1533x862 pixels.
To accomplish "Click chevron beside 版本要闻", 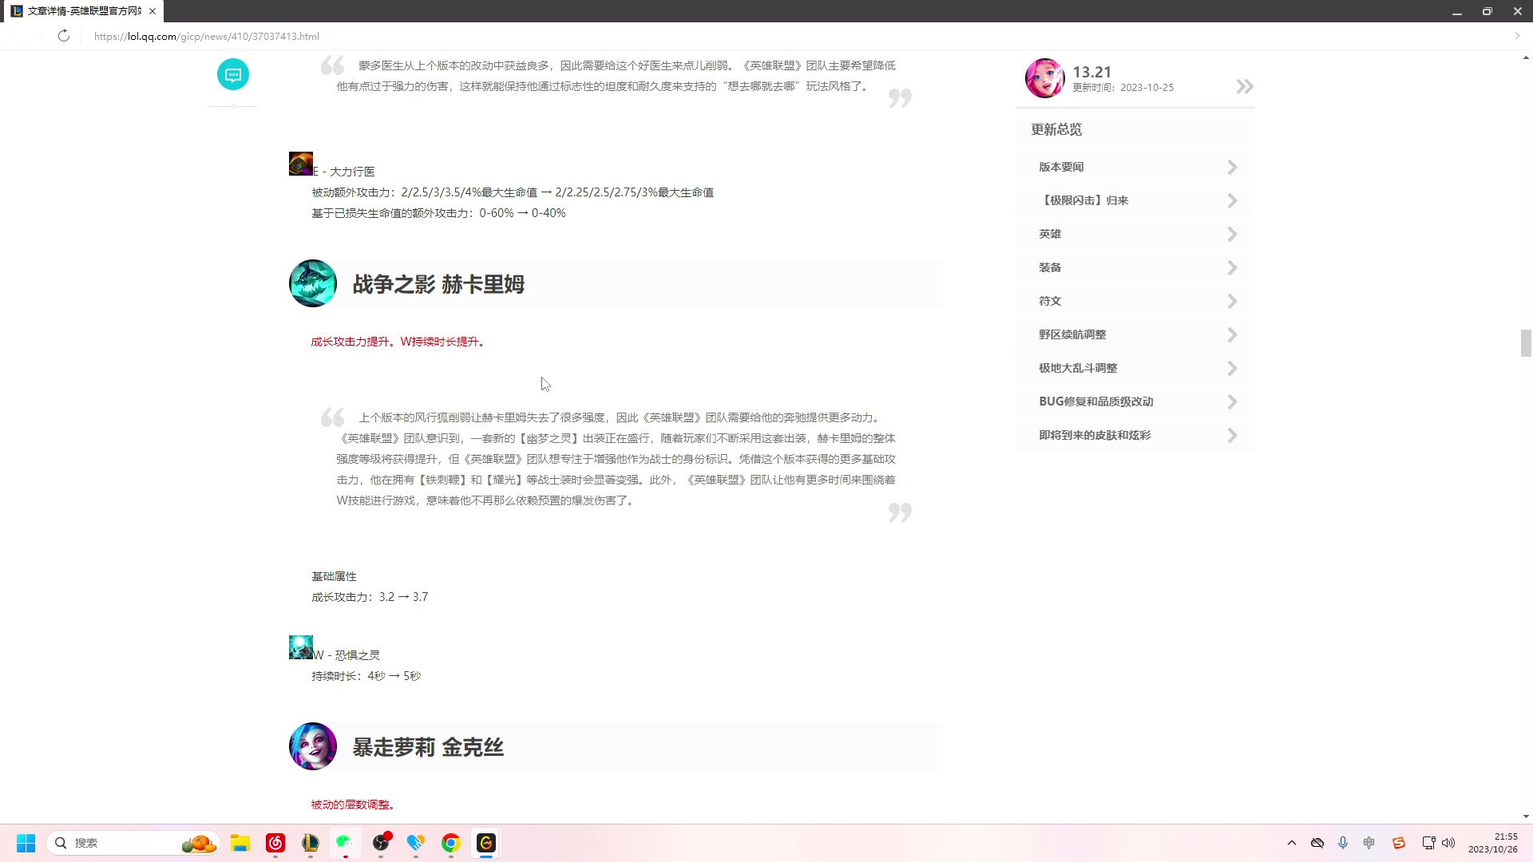I will click(x=1232, y=167).
